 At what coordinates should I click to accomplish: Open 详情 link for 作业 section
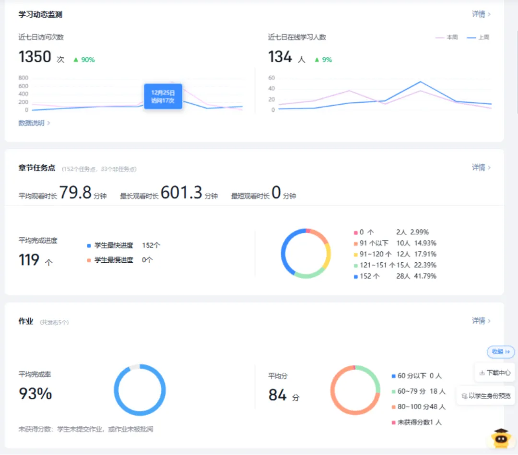[481, 321]
